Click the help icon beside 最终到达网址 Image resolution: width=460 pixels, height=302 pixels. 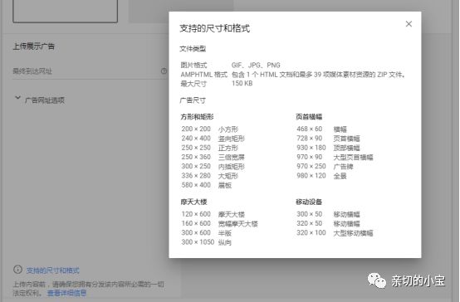pyautogui.click(x=164, y=71)
